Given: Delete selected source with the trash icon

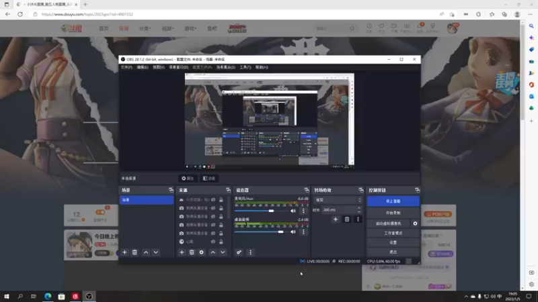Looking at the screenshot, I should [192, 252].
